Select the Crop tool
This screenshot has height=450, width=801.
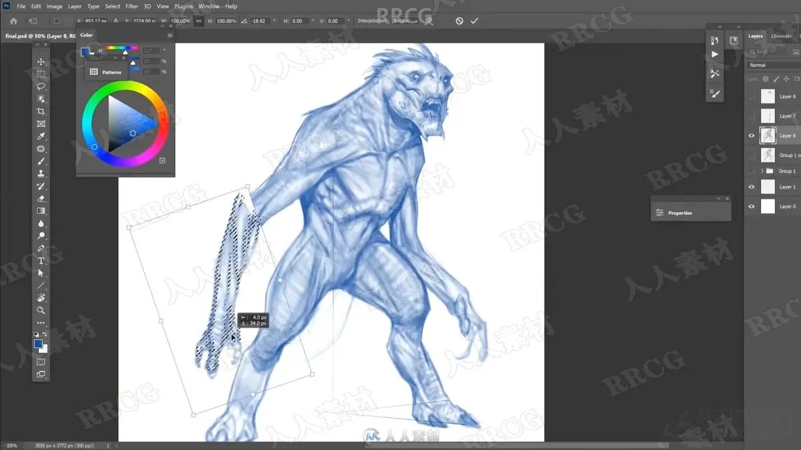click(x=41, y=111)
